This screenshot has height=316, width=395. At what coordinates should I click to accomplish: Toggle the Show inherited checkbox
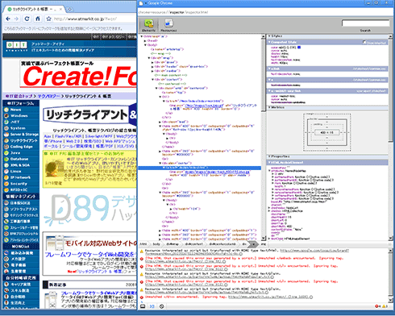[x=364, y=42]
